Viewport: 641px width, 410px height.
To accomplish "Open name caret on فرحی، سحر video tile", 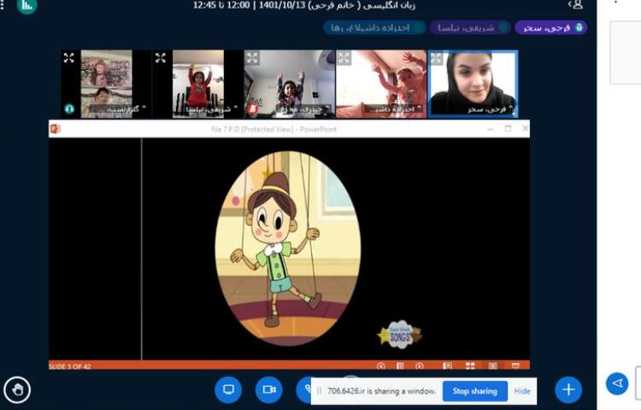I will [x=510, y=108].
